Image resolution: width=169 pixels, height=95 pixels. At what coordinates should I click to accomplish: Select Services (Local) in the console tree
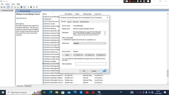click(8, 11)
